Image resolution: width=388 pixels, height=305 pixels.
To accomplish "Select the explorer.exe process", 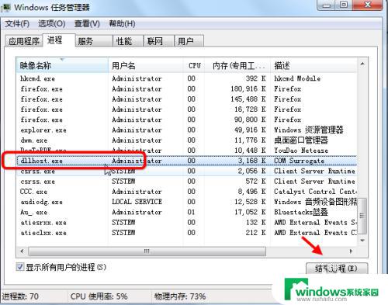I will pyautogui.click(x=187, y=130).
